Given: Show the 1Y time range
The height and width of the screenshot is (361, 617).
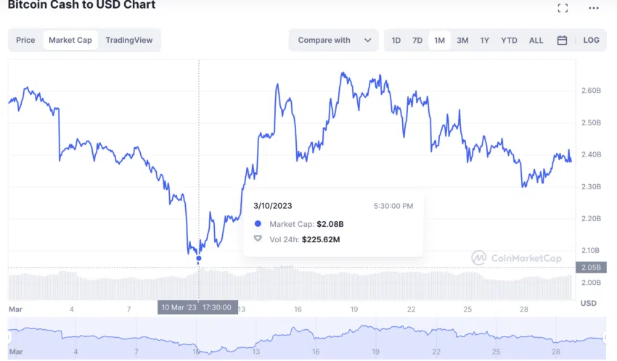Looking at the screenshot, I should click(x=484, y=41).
